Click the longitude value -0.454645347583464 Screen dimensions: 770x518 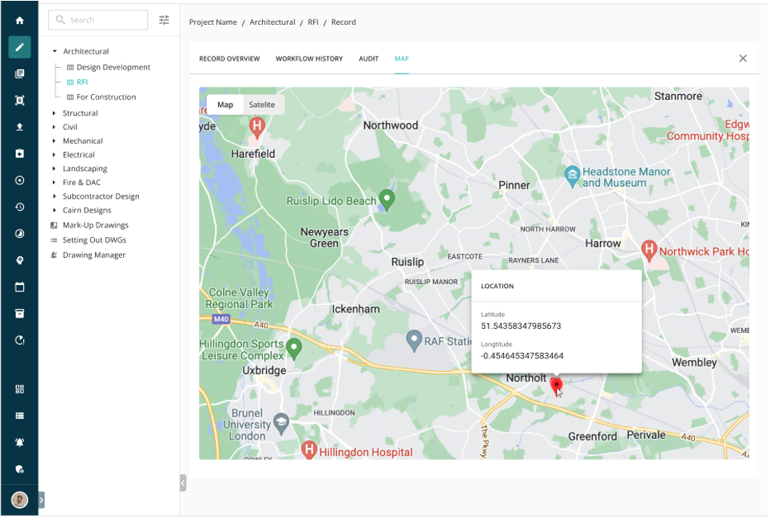[x=522, y=356]
